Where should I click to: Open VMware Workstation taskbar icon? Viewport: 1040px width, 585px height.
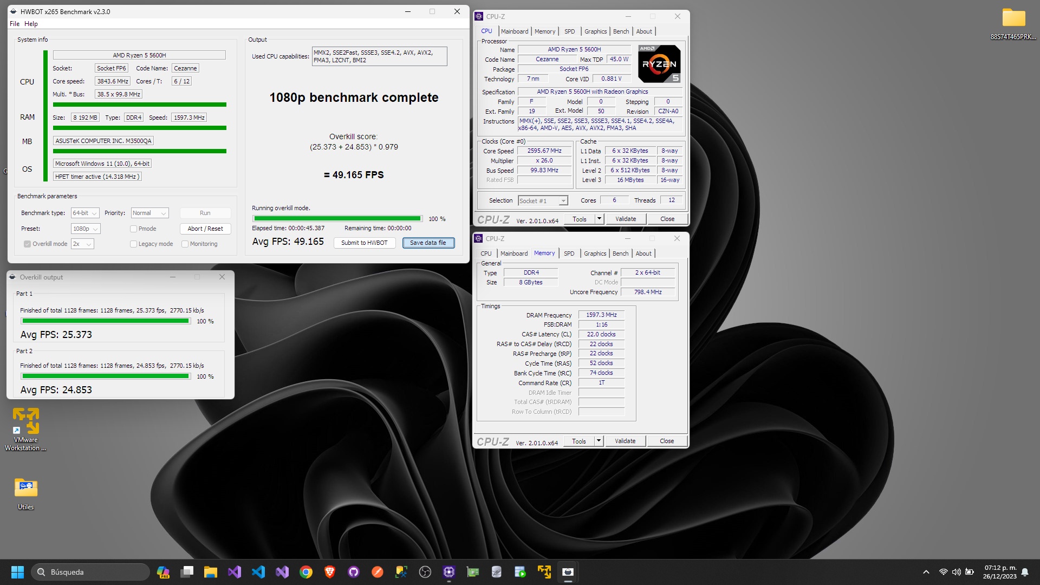[544, 572]
